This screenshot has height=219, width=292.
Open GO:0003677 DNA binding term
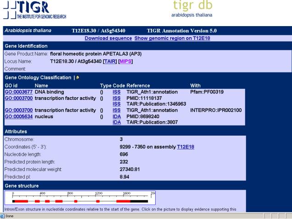[x=18, y=92]
